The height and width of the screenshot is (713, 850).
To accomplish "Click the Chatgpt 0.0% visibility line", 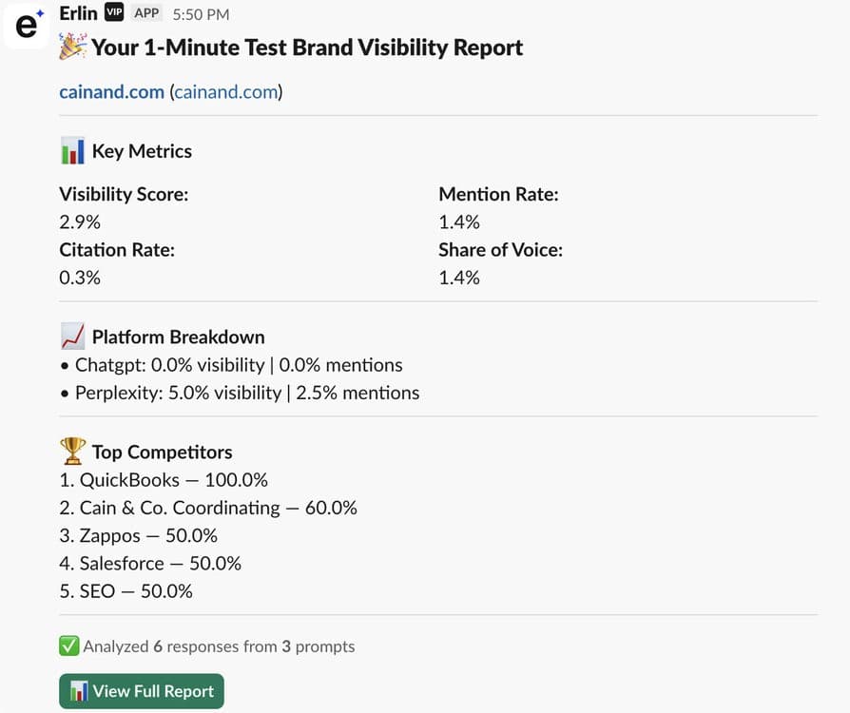I will 231,365.
